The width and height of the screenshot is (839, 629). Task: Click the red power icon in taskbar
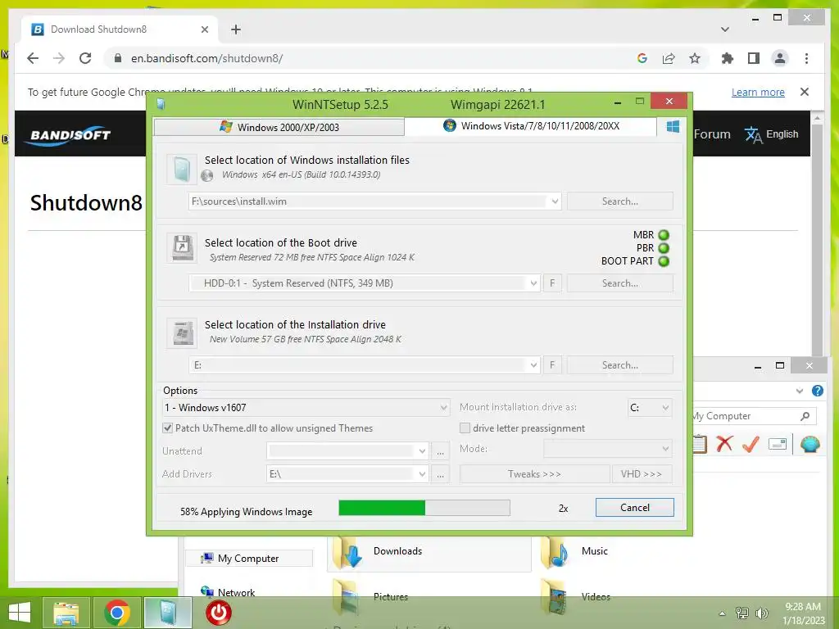[x=218, y=613]
